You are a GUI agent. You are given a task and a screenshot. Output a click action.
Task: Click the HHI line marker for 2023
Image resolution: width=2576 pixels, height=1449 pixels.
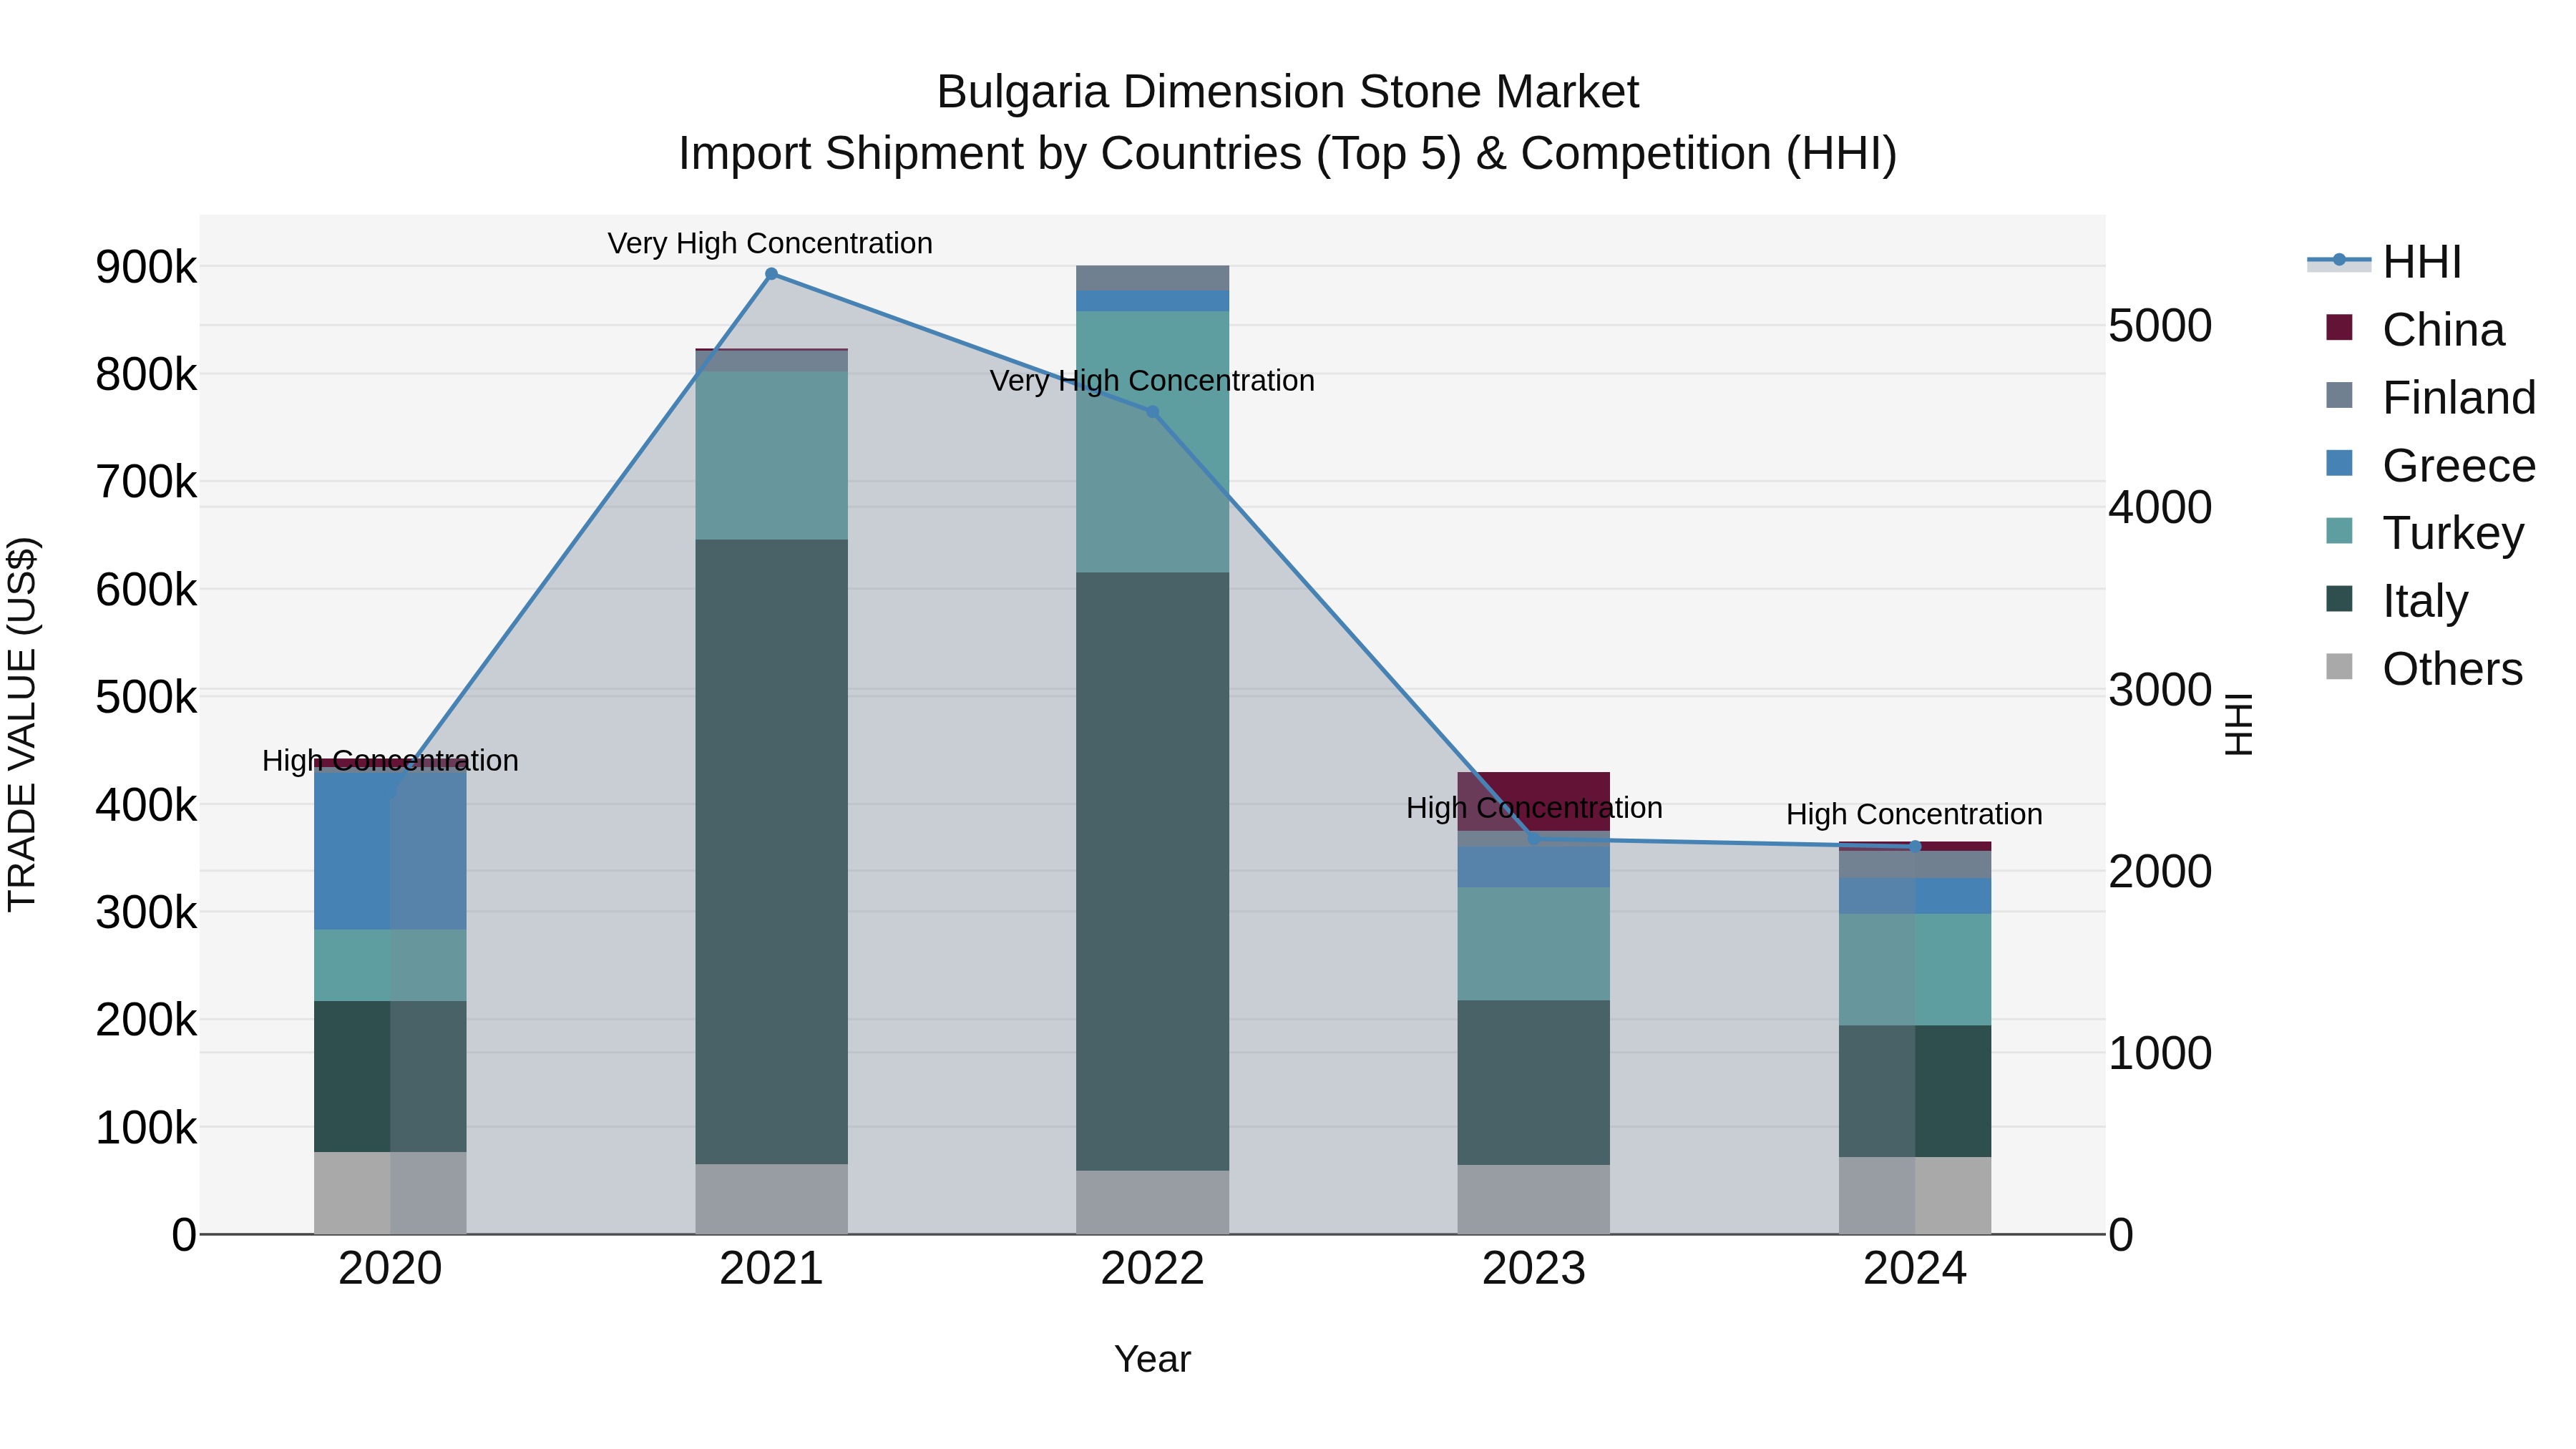[x=1534, y=839]
